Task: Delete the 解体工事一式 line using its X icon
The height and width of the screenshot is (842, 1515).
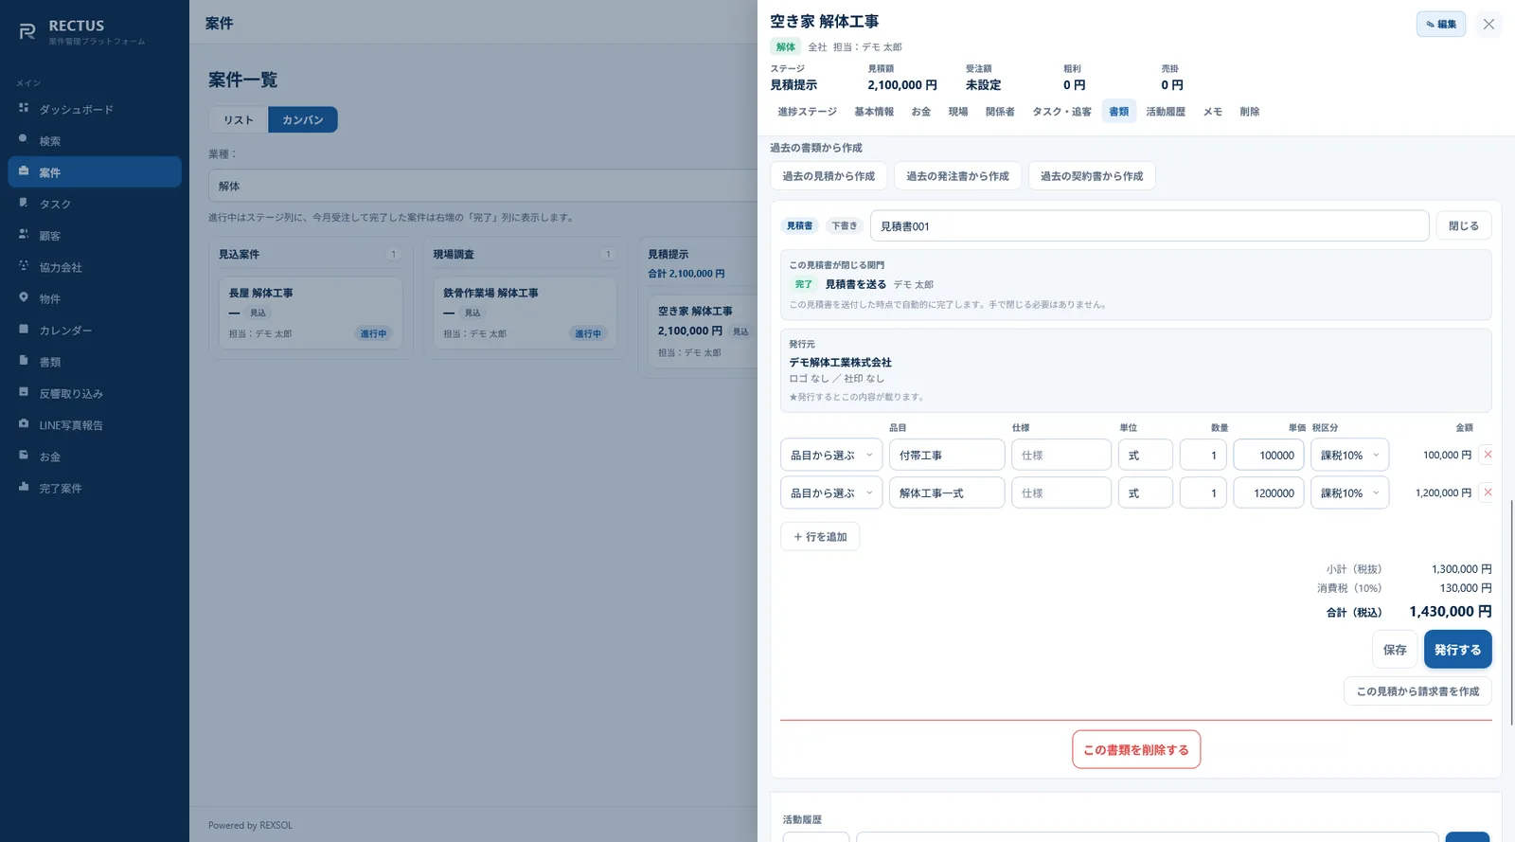Action: [1488, 493]
